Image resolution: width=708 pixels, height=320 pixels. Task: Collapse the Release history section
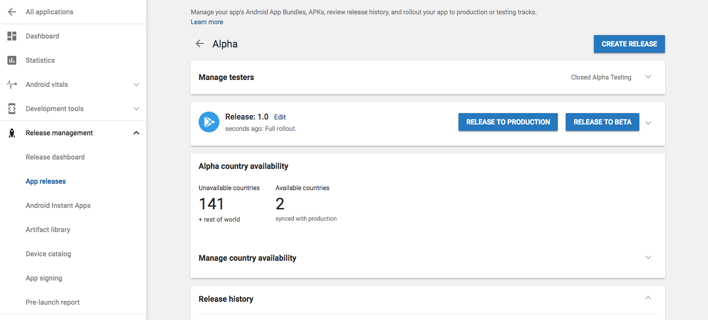648,298
